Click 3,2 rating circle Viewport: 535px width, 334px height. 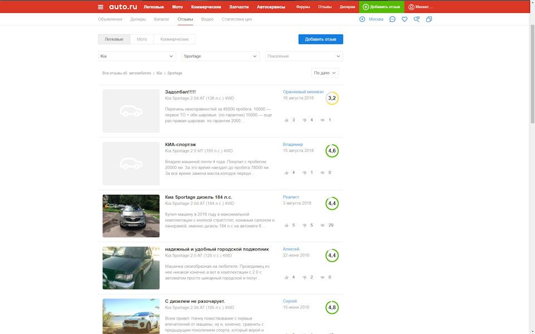coord(332,98)
